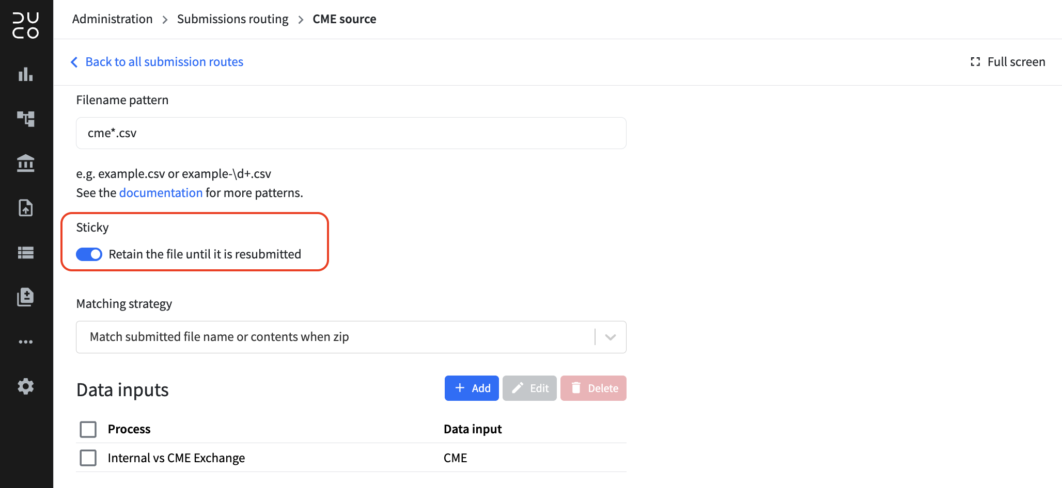Check the select-all Process checkbox
This screenshot has height=488, width=1062.
88,429
